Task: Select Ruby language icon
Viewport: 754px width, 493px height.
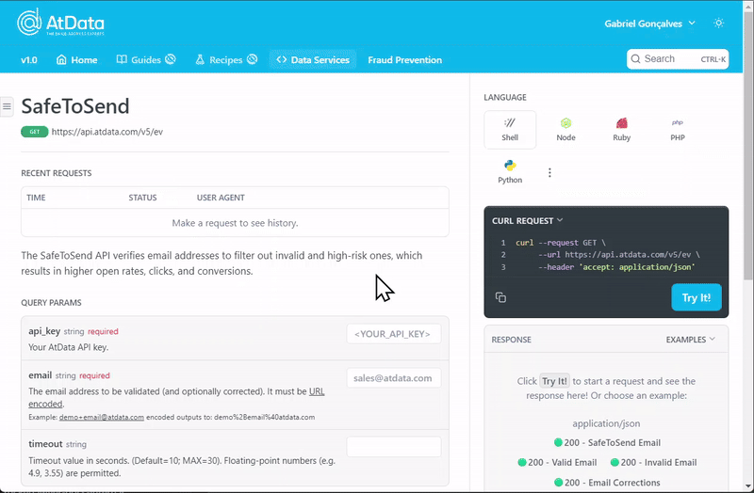Action: point(621,129)
